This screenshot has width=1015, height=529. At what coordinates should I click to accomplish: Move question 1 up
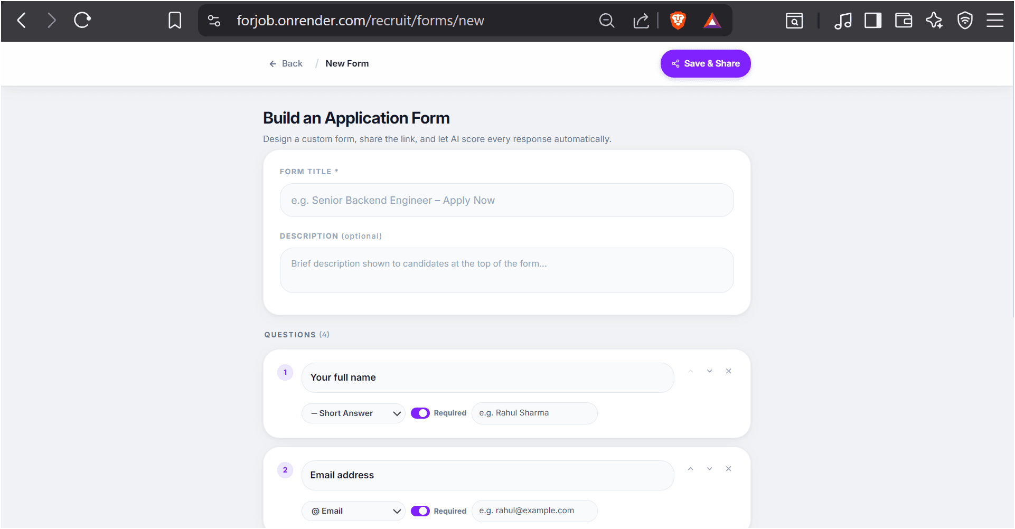(690, 371)
